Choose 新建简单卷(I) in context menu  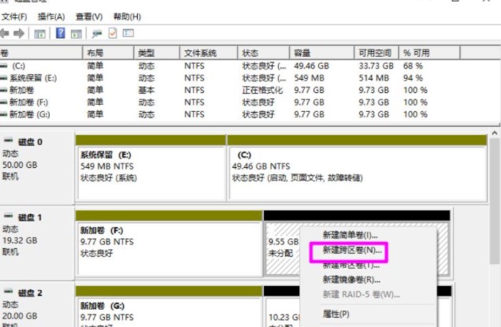click(350, 236)
